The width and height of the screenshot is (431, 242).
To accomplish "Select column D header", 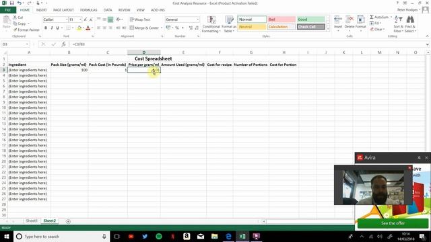I will point(143,52).
